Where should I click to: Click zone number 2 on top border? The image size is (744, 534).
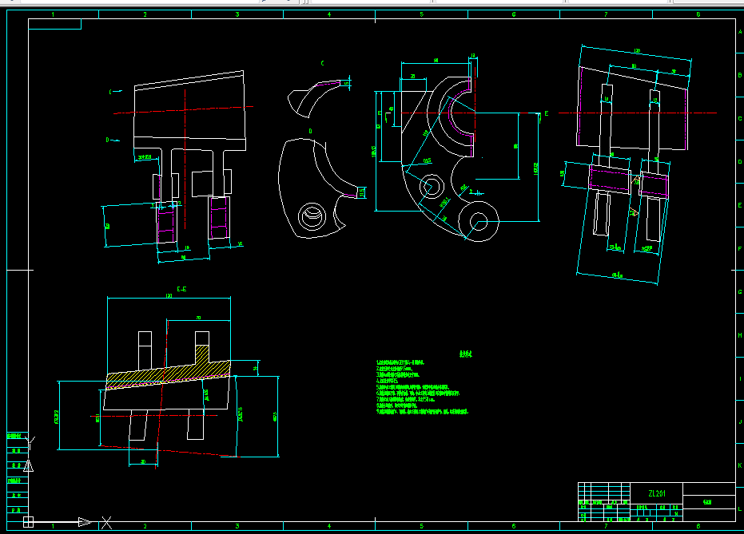pos(145,14)
